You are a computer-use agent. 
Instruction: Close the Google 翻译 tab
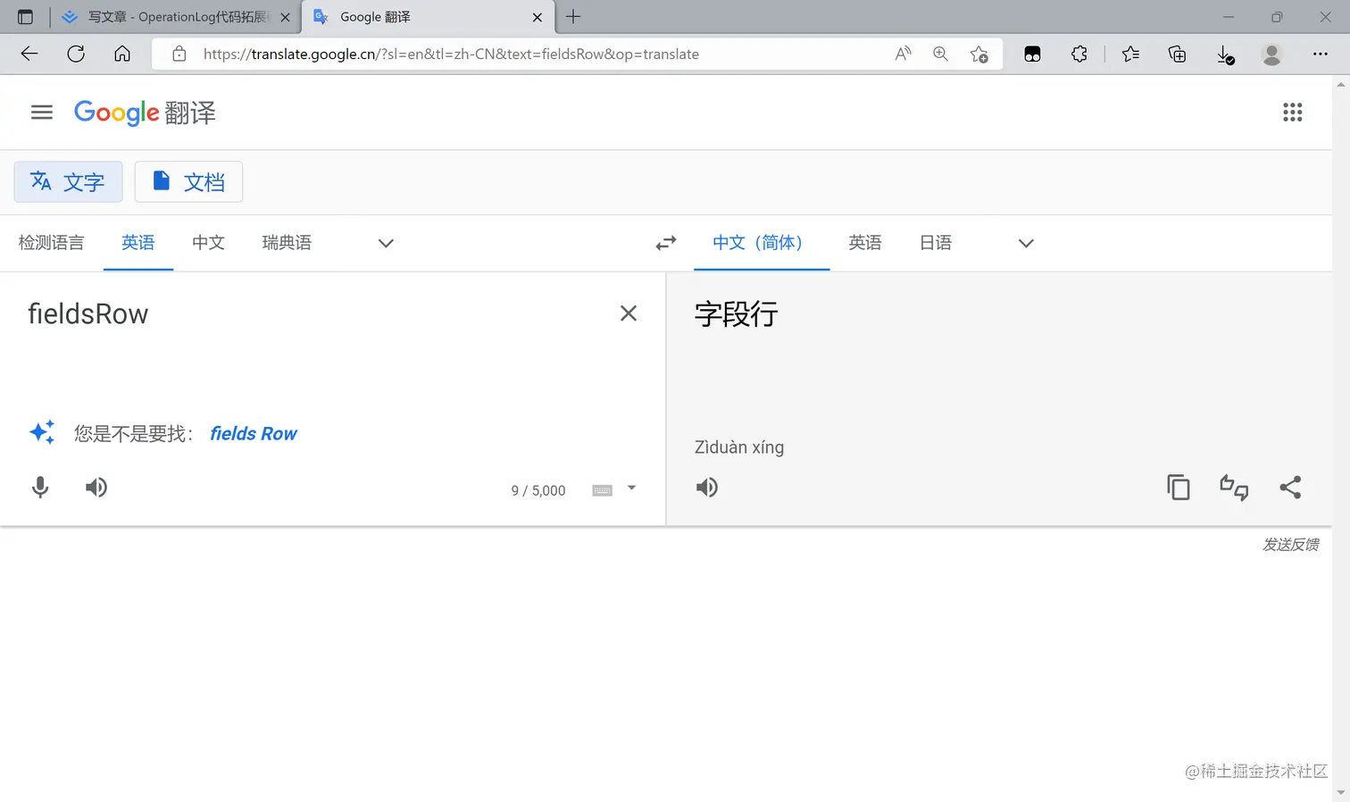[537, 17]
